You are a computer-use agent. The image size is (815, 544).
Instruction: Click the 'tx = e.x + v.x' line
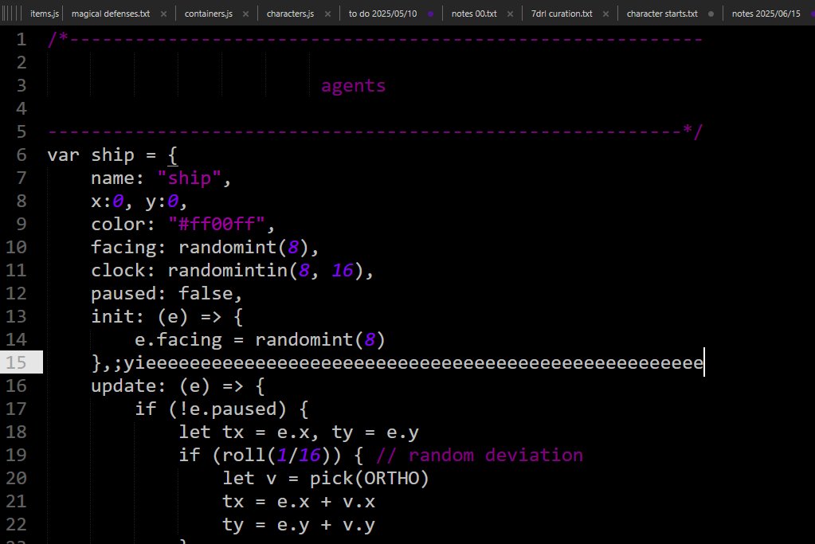[299, 502]
